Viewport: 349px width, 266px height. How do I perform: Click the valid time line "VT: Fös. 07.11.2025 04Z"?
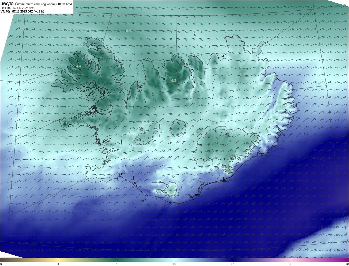(x=22, y=11)
